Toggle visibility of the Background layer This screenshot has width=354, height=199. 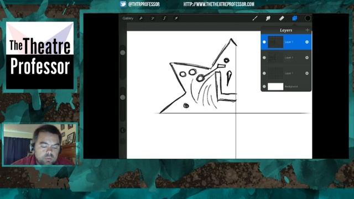pyautogui.click(x=264, y=86)
